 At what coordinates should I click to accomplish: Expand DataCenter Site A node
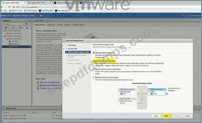pos(5,33)
